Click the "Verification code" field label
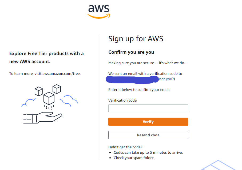 point(122,100)
